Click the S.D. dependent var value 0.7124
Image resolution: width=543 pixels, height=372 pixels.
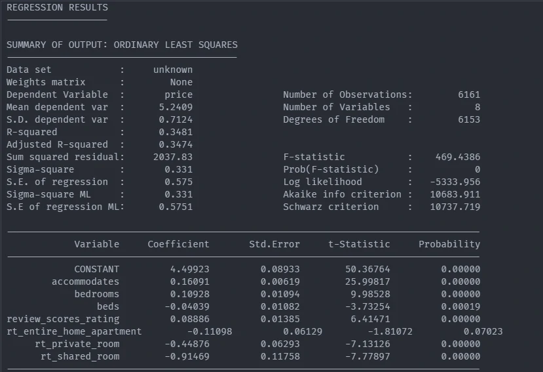(x=176, y=119)
